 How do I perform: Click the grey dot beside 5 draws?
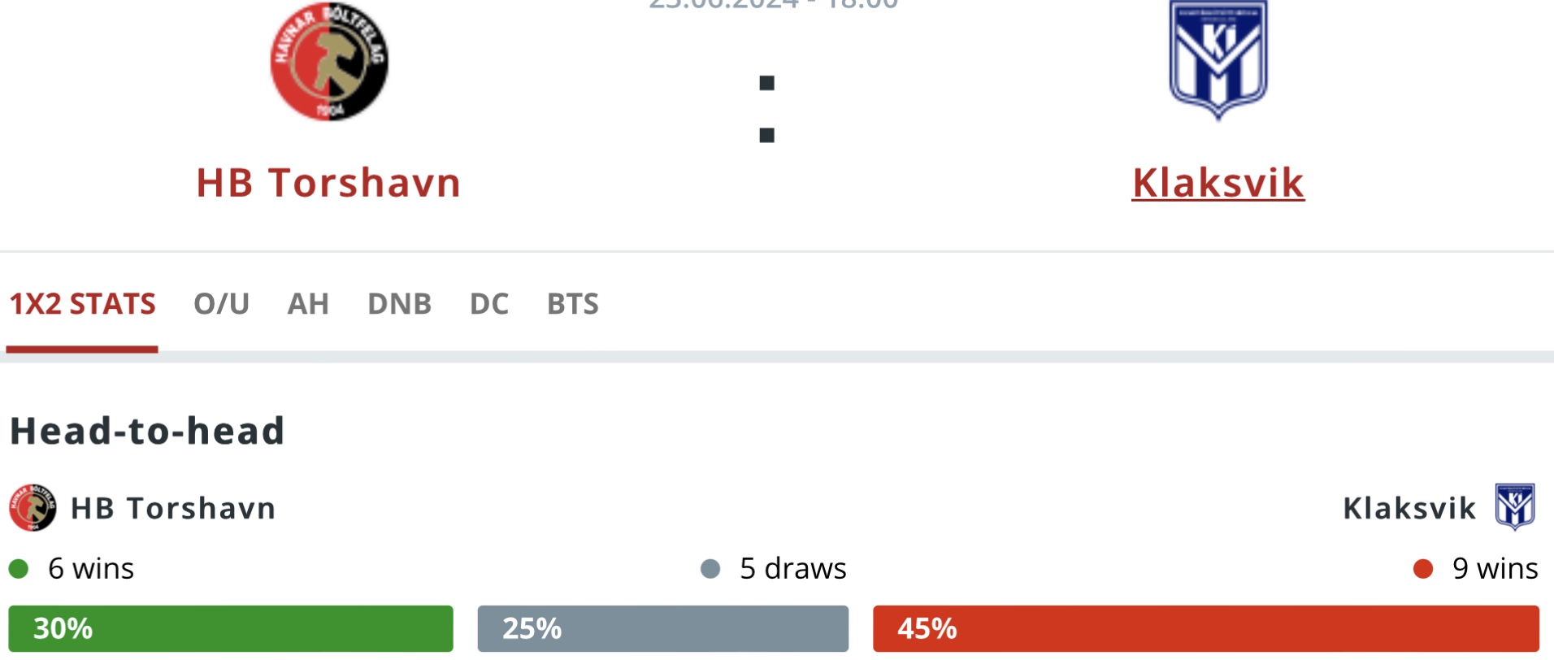click(x=710, y=568)
